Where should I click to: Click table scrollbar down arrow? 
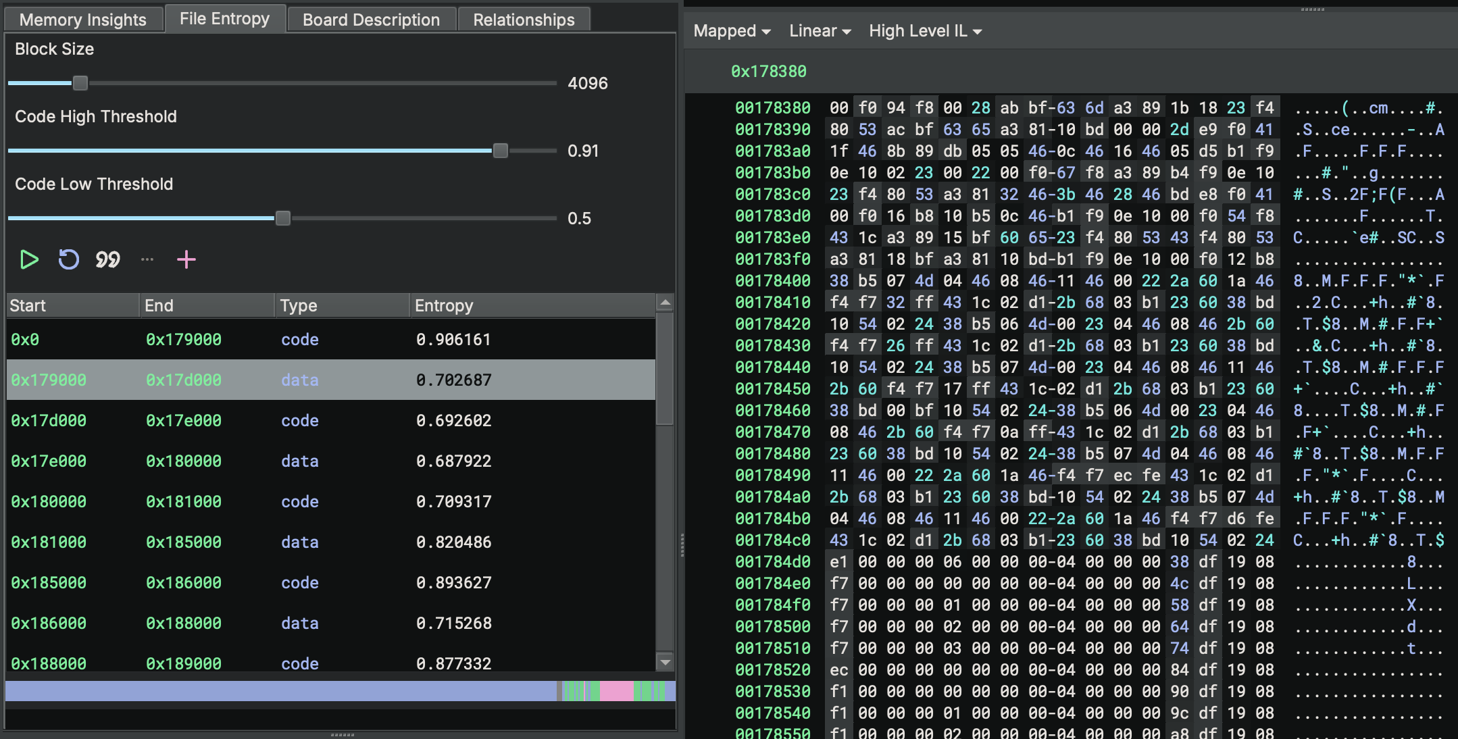[x=665, y=663]
